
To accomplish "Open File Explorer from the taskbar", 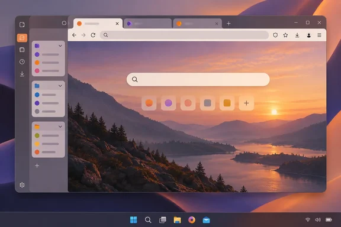I will (x=177, y=220).
